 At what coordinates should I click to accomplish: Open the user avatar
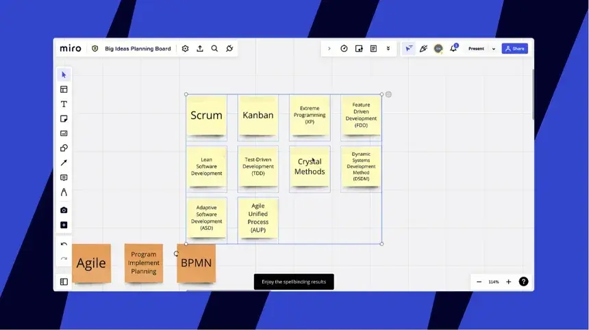pos(438,49)
